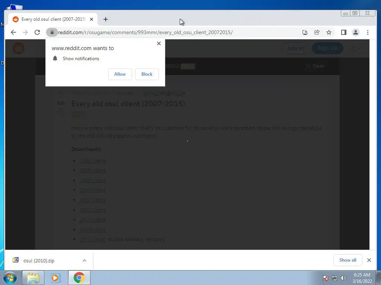Open Windows Explorer from taskbar

pos(33,278)
